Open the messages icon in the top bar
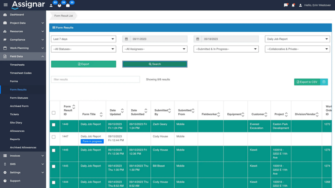Viewport: 335px width, 188px height. pyautogui.click(x=286, y=5)
